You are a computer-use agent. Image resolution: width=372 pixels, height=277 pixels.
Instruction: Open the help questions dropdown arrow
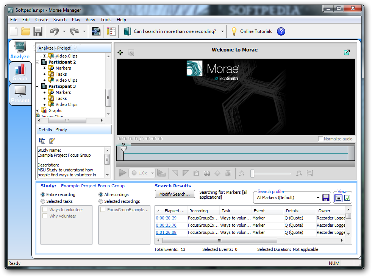pos(222,31)
